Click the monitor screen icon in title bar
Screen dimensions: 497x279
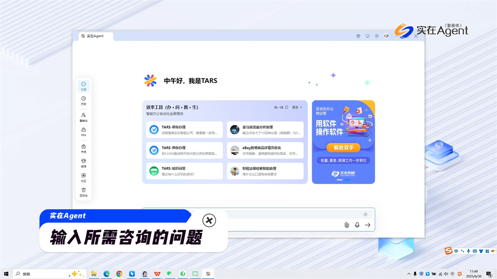367,36
